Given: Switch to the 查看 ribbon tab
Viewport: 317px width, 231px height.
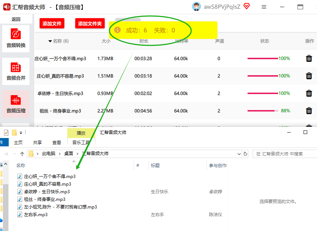Looking at the screenshot, I should (x=57, y=143).
